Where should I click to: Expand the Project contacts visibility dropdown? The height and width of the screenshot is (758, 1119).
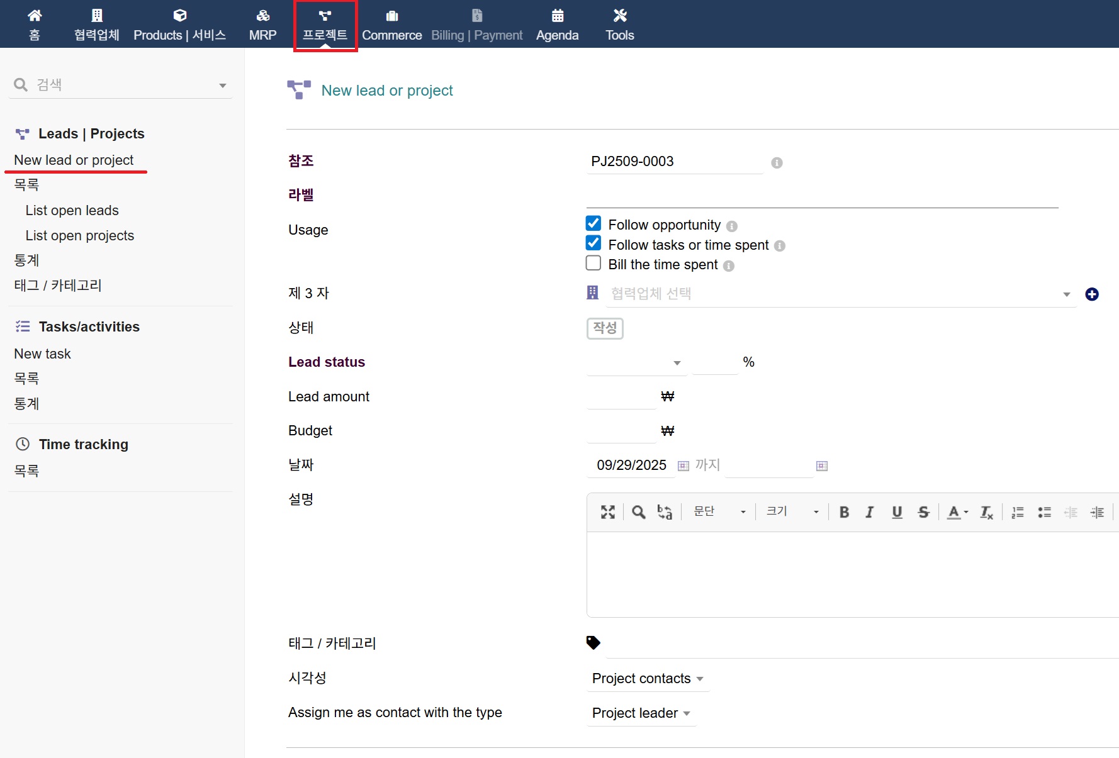(647, 679)
